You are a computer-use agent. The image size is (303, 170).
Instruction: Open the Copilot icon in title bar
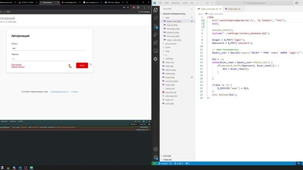297,3
